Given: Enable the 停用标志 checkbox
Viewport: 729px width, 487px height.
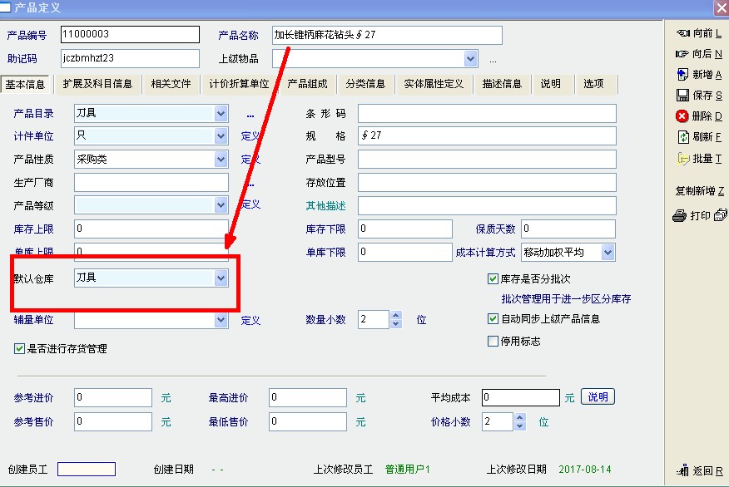Looking at the screenshot, I should (x=493, y=341).
